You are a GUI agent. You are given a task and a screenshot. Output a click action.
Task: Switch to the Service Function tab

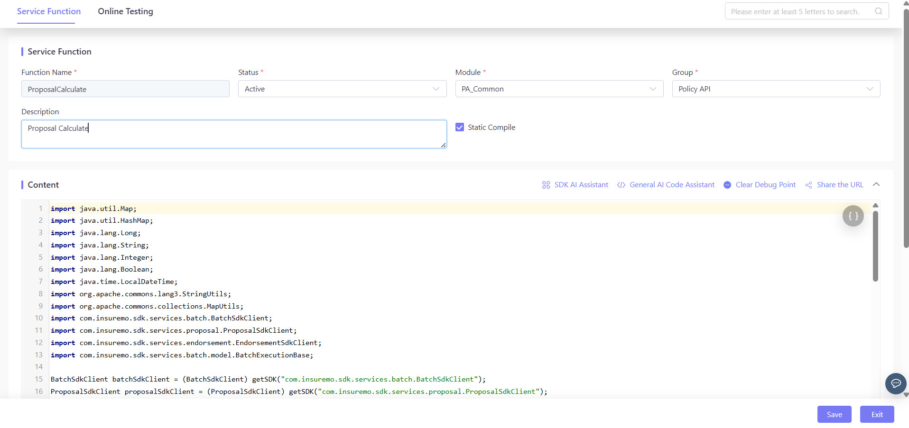pyautogui.click(x=49, y=11)
